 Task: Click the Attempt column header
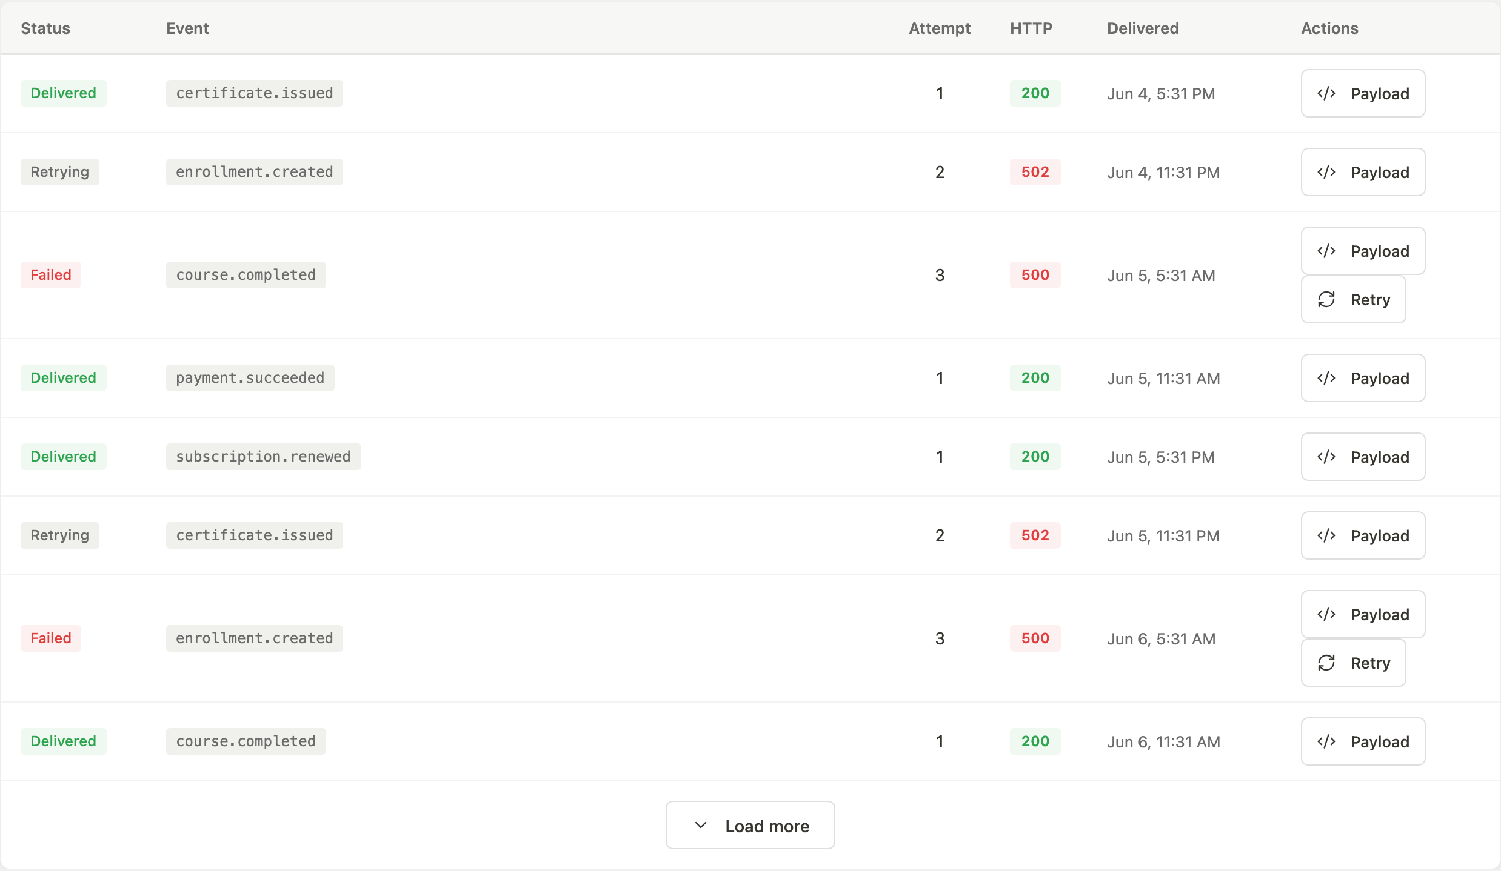(940, 28)
